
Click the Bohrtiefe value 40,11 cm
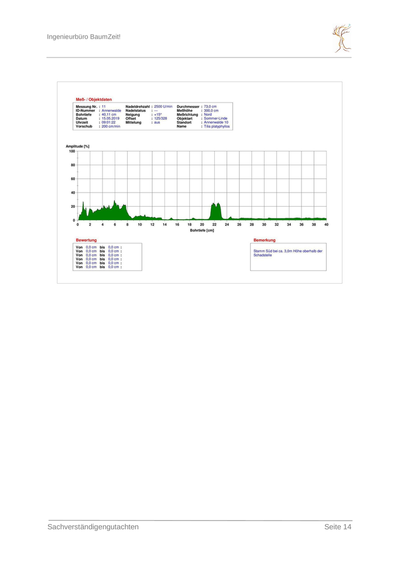pyautogui.click(x=109, y=115)
